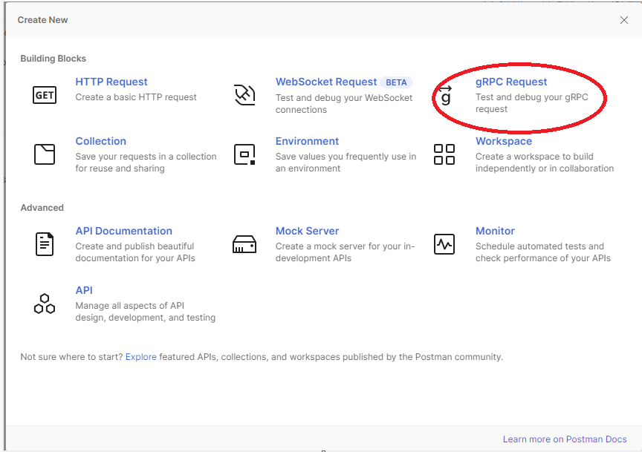642x452 pixels.
Task: Click the BETA badge beside WebSocket Request
Action: [396, 82]
